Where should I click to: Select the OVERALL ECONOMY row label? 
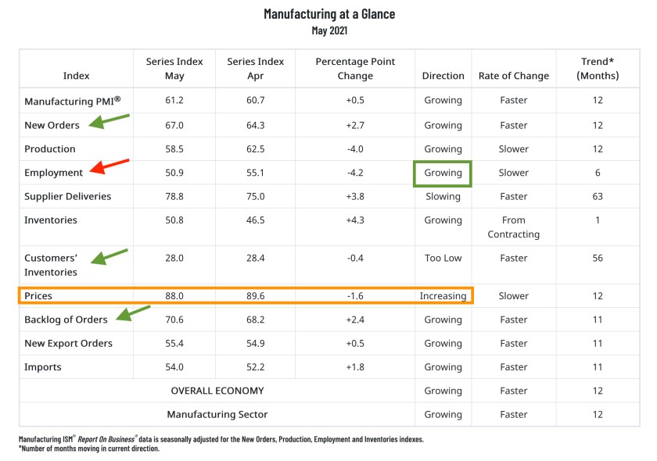click(x=217, y=391)
